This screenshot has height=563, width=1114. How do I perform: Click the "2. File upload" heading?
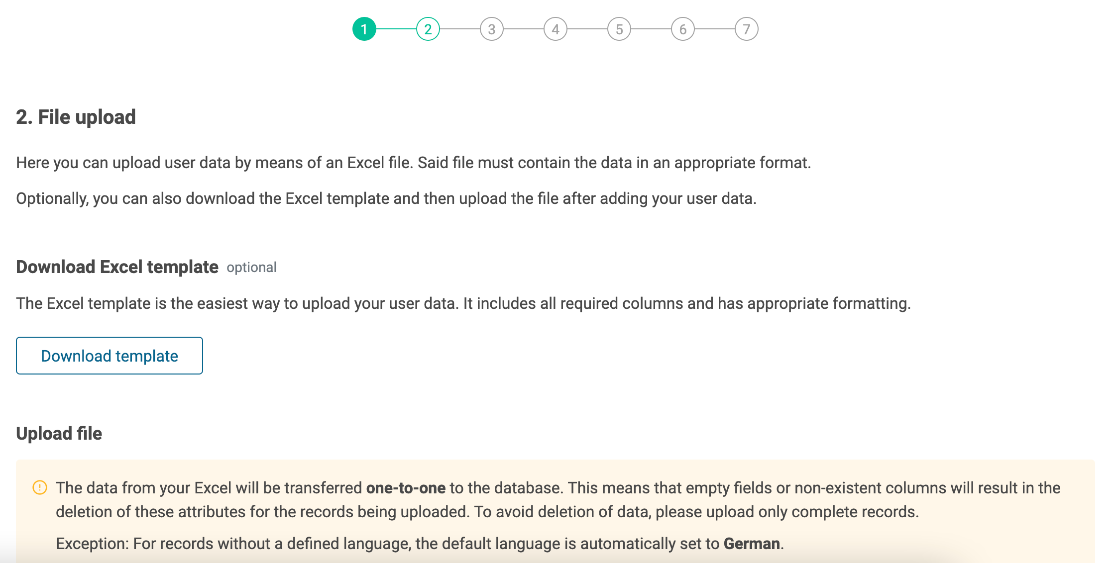[76, 117]
